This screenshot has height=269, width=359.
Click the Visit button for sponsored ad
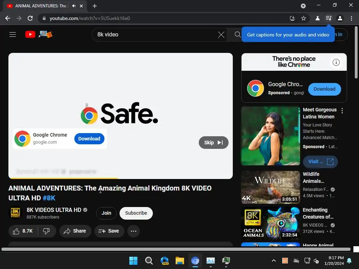click(320, 162)
